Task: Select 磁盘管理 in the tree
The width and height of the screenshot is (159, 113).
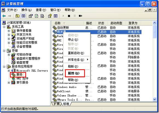Action: [x=22, y=62]
